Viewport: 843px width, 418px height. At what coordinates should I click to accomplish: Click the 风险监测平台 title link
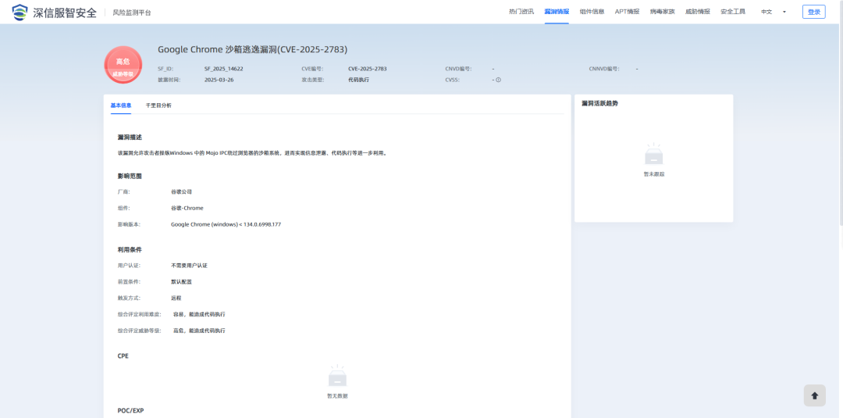(132, 13)
